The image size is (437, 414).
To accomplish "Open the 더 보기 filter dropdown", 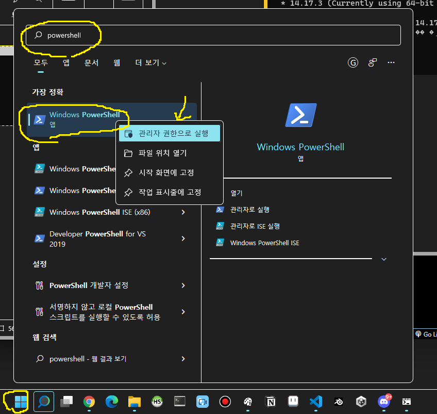I will tap(151, 62).
